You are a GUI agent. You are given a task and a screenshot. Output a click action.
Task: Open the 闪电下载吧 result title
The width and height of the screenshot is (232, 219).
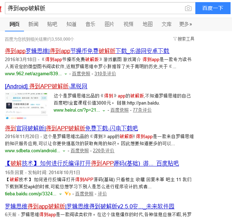pos(71,128)
